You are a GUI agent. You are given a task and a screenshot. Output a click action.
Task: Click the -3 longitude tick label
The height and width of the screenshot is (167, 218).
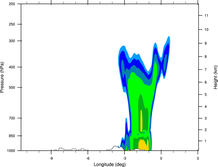(124, 159)
